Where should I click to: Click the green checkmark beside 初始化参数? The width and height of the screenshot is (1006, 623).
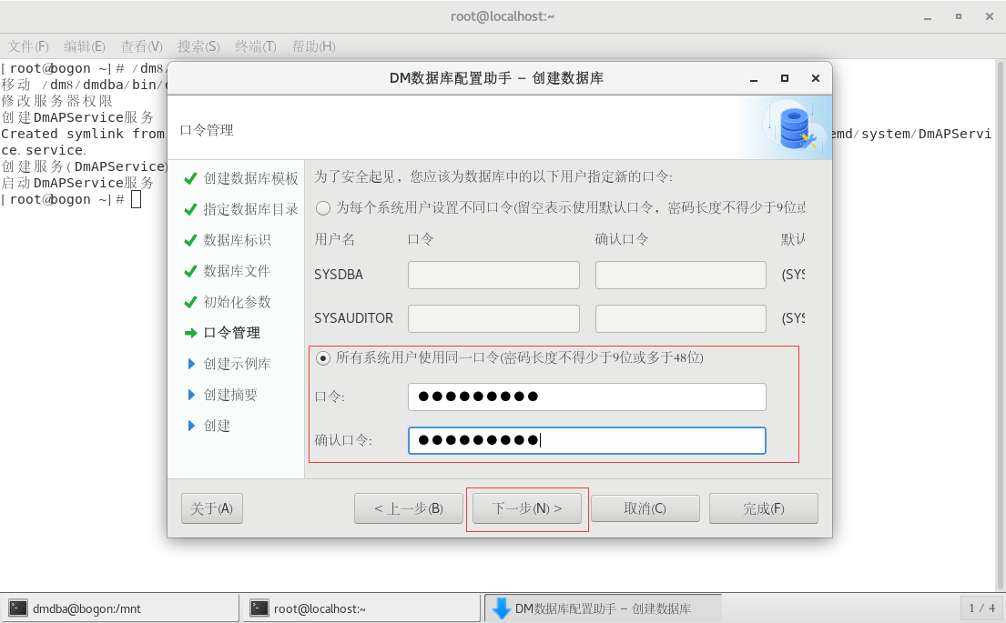click(x=190, y=302)
